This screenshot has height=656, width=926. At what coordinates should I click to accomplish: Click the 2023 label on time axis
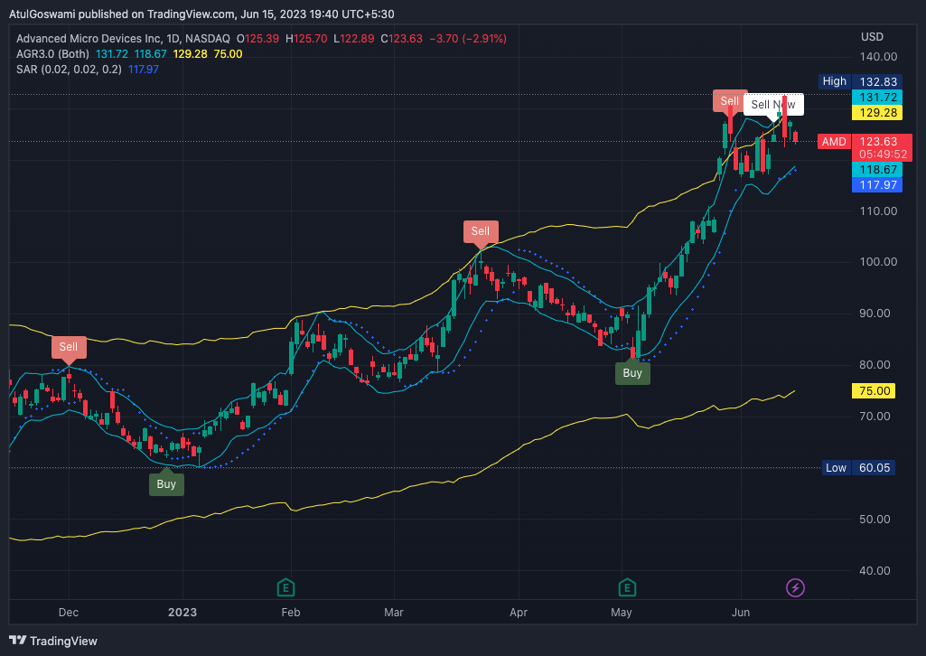[182, 613]
